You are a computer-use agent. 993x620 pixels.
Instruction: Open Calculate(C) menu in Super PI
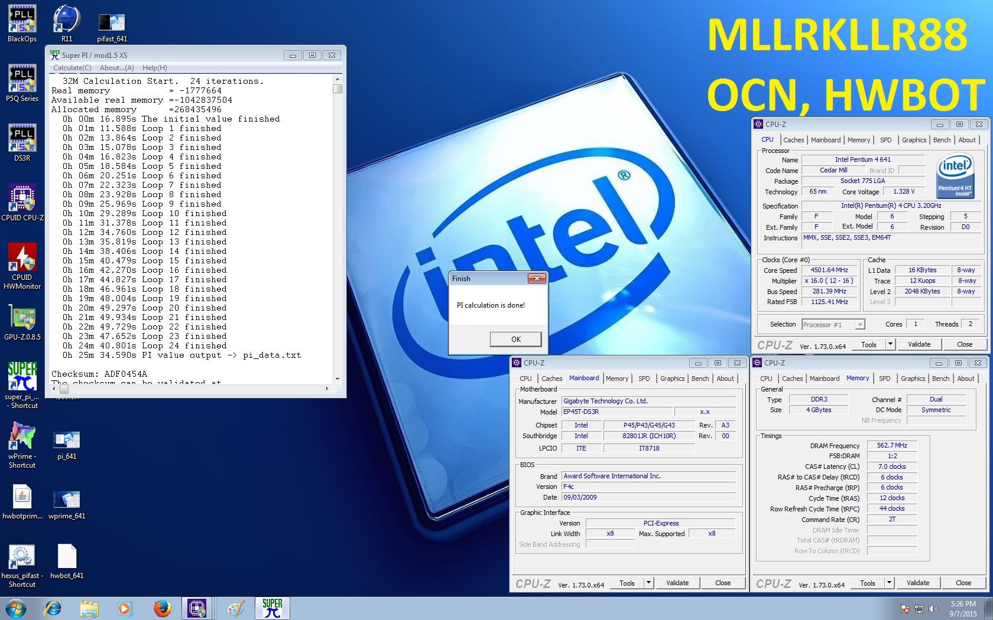tap(72, 68)
